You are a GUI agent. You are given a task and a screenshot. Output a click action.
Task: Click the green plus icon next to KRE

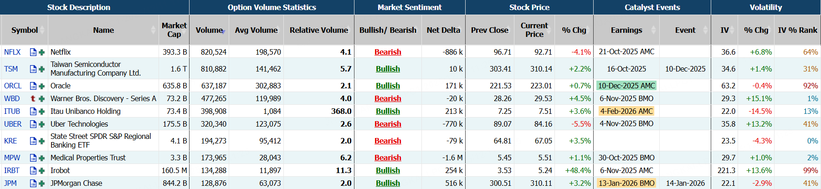click(x=41, y=141)
